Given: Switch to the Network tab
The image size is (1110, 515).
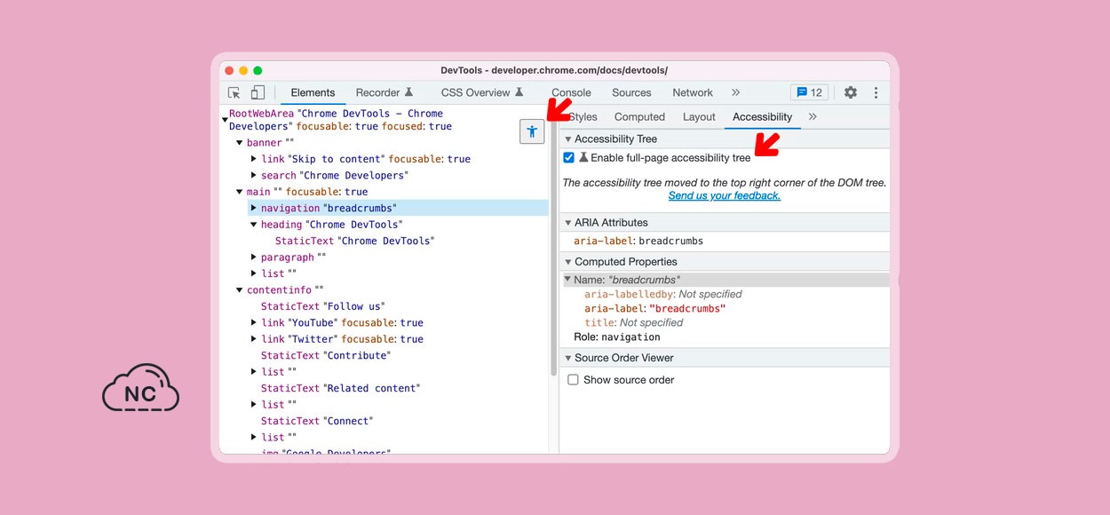Looking at the screenshot, I should [693, 92].
